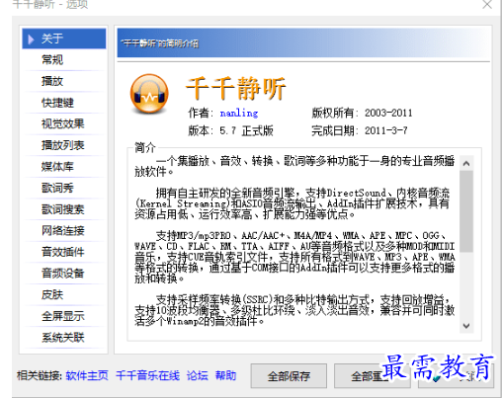Screen dimensions: 502x398
Task: Open the 软件主页 link
Action: pyautogui.click(x=87, y=375)
